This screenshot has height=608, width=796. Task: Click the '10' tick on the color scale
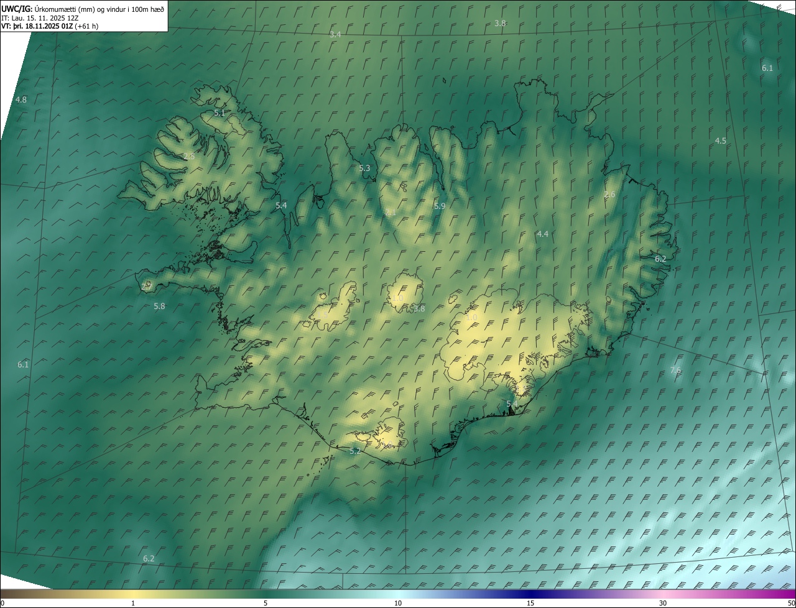tap(398, 603)
